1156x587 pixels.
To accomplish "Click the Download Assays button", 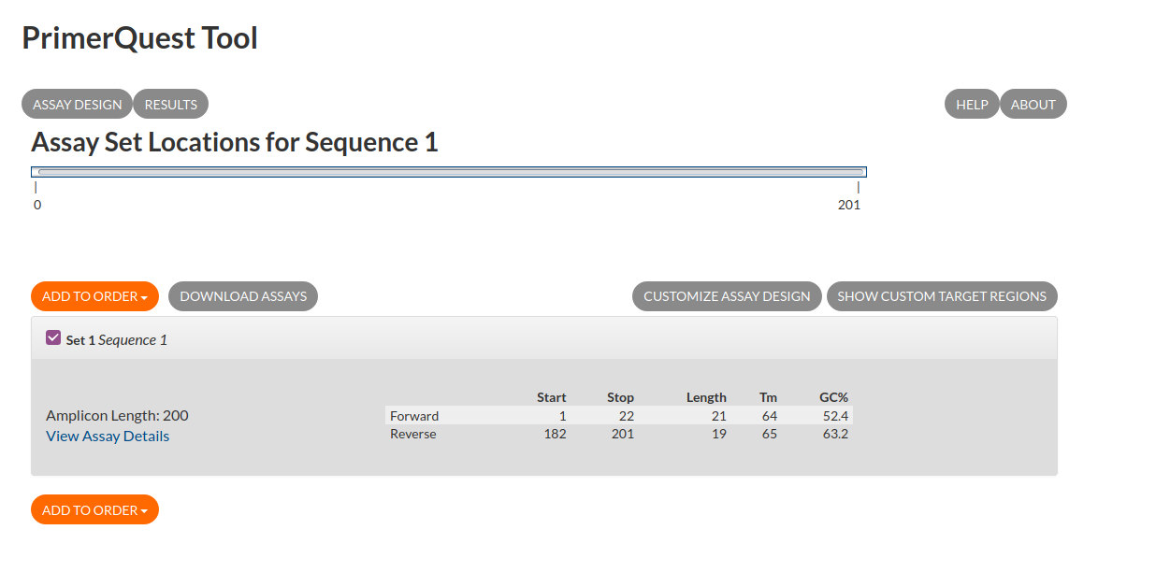I will [x=243, y=296].
